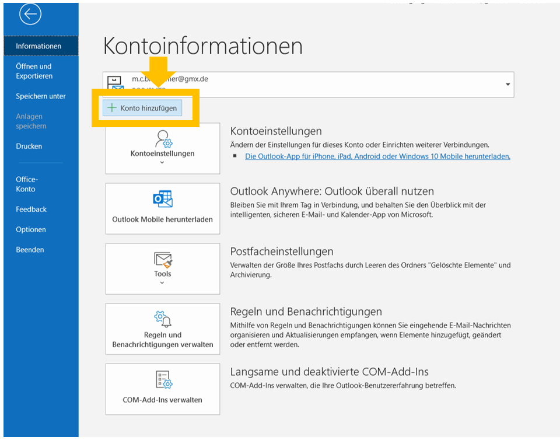Viewport: 560px width, 440px height.
Task: Click the back arrow circle icon
Action: [x=30, y=14]
